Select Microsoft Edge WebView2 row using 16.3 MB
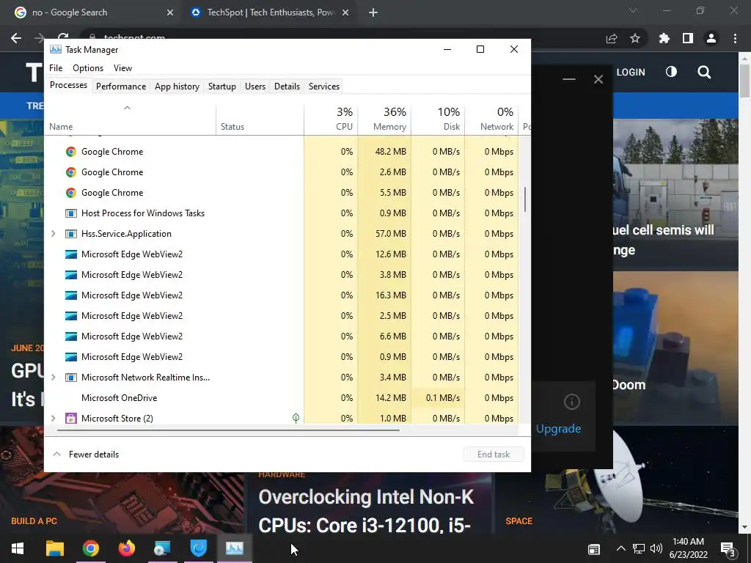751x563 pixels. 282,295
